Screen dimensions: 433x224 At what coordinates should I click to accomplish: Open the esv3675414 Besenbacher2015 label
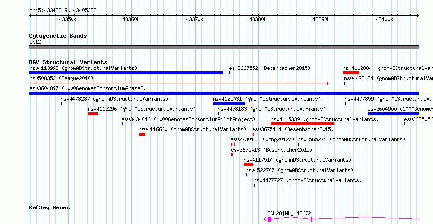pos(293,129)
